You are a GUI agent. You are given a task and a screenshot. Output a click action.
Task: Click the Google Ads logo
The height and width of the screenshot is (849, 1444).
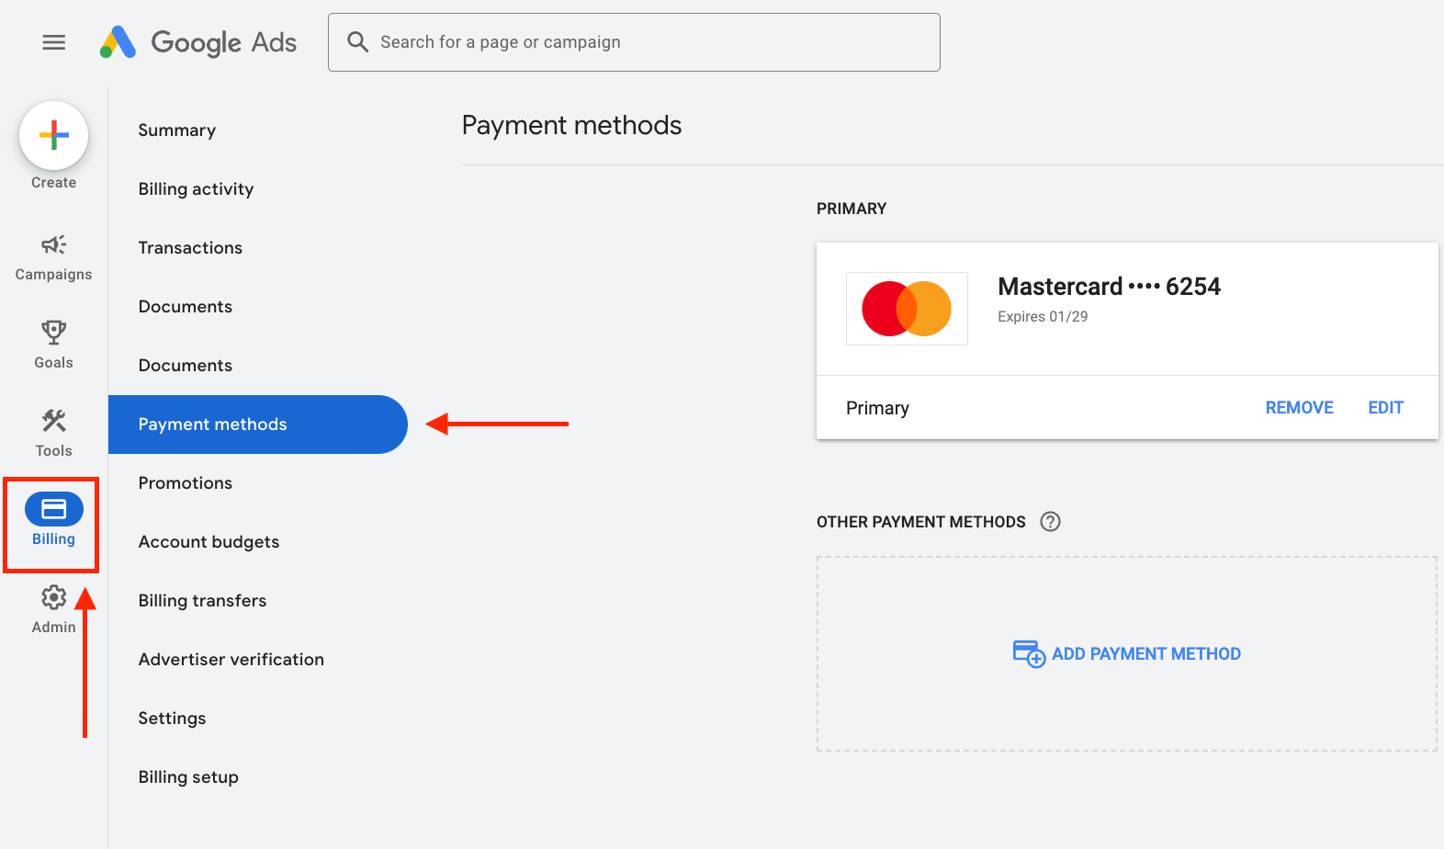(198, 42)
